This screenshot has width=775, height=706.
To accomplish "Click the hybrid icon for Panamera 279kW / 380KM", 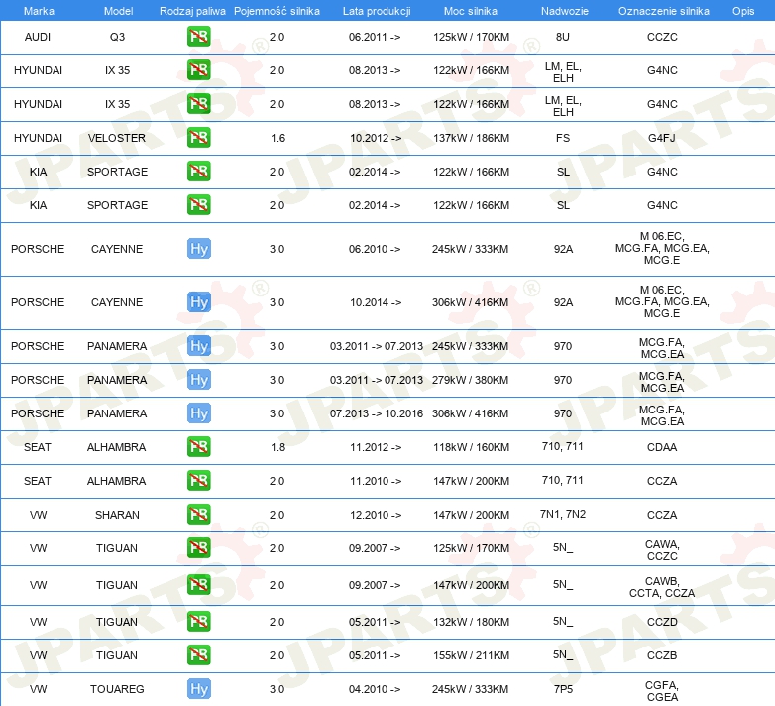I will pos(198,380).
